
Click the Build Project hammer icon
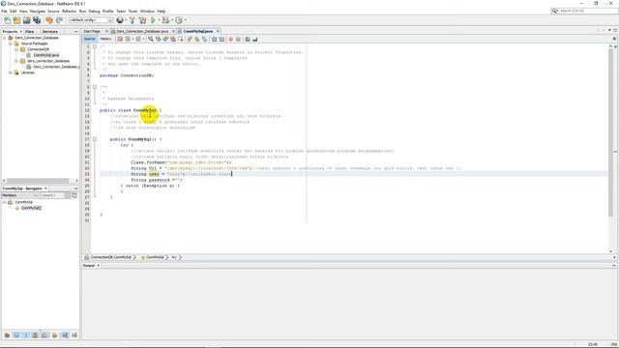click(133, 20)
